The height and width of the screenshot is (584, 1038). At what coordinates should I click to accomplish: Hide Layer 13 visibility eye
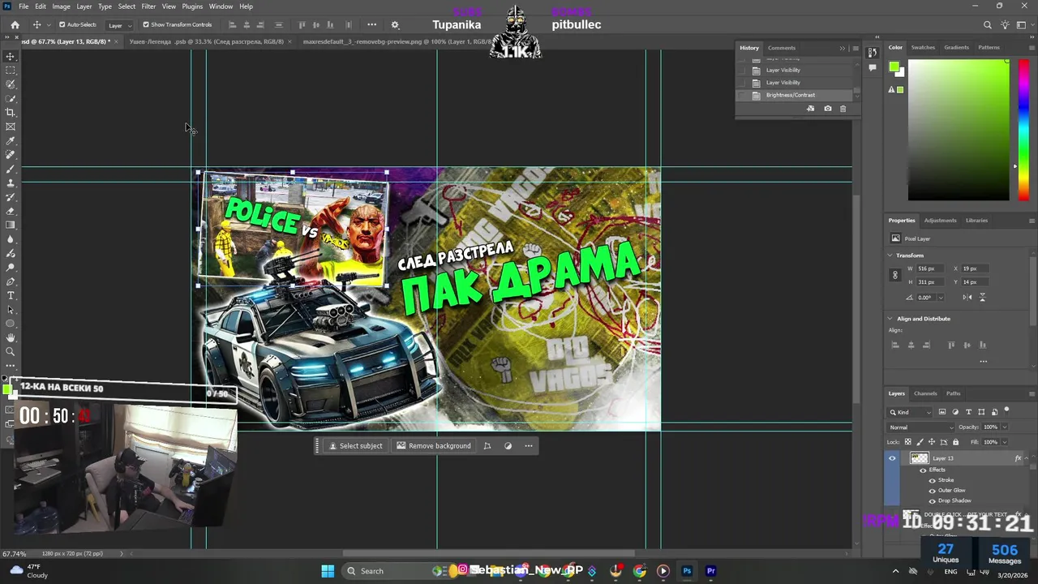[892, 458]
